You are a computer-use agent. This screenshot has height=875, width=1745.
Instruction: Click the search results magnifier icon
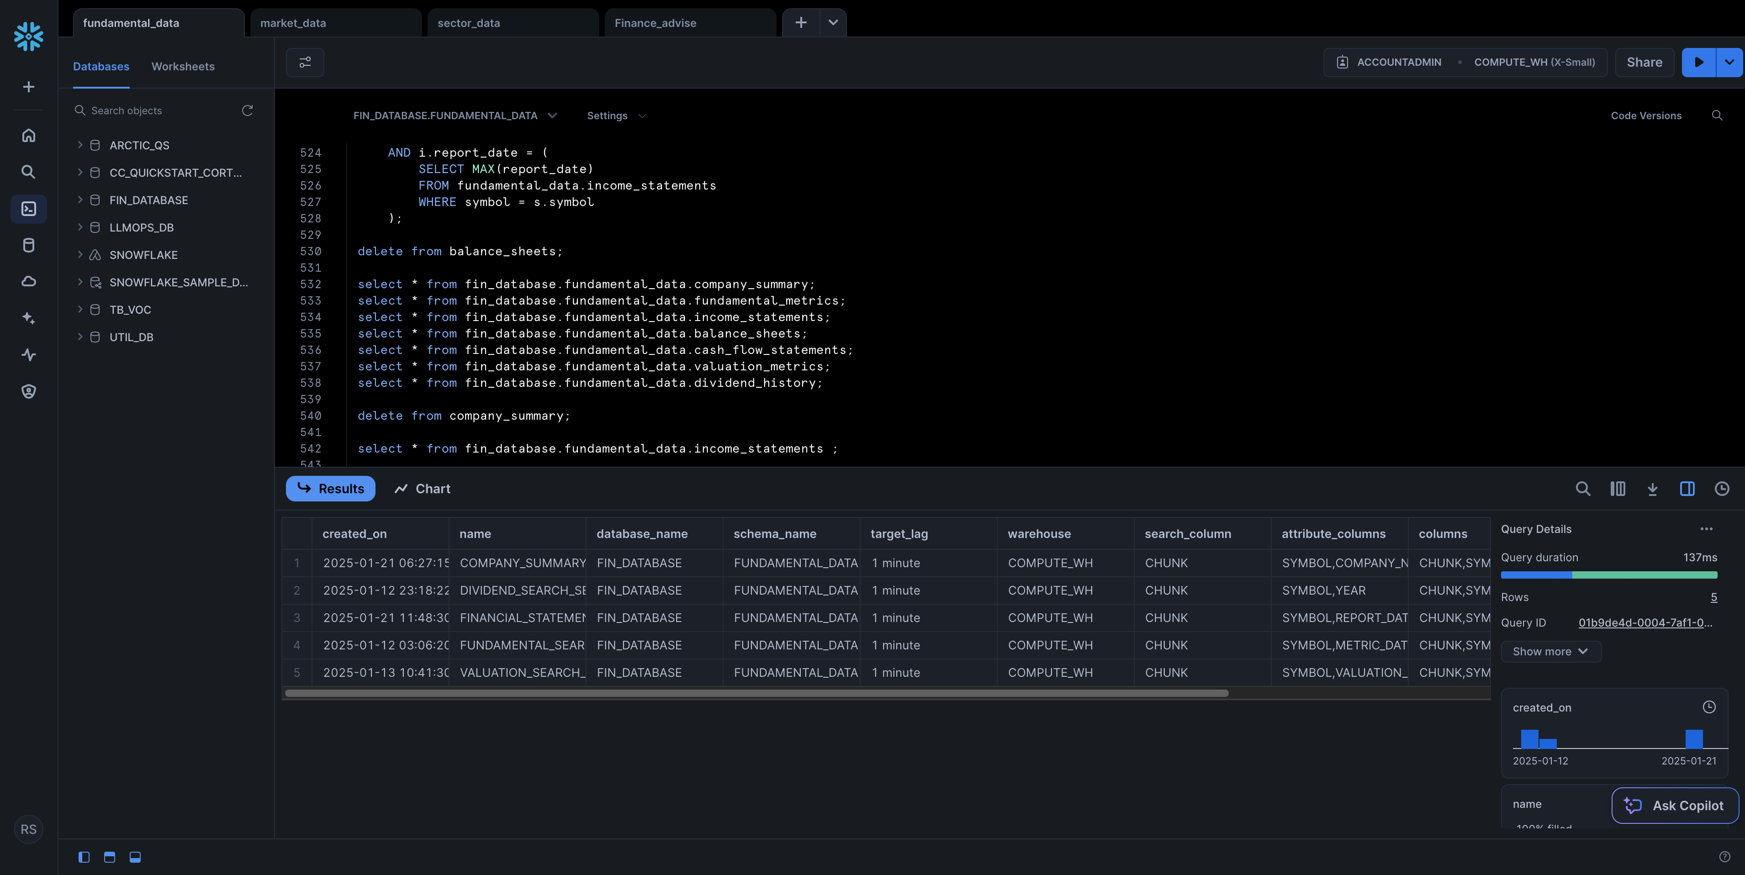click(1582, 489)
